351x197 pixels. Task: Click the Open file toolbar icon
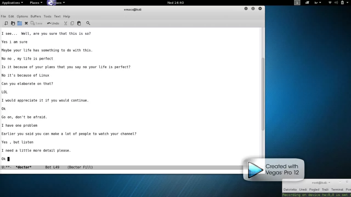(x=13, y=23)
